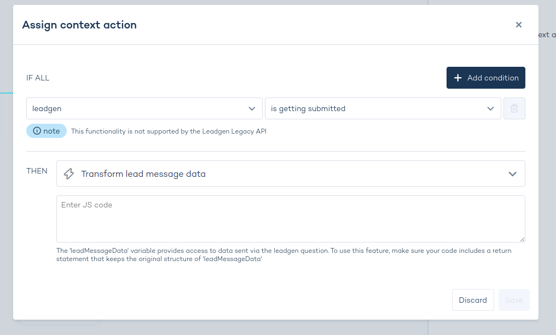Screen dimensions: 556x335
Task: Click the Add condition button
Action: click(x=485, y=77)
